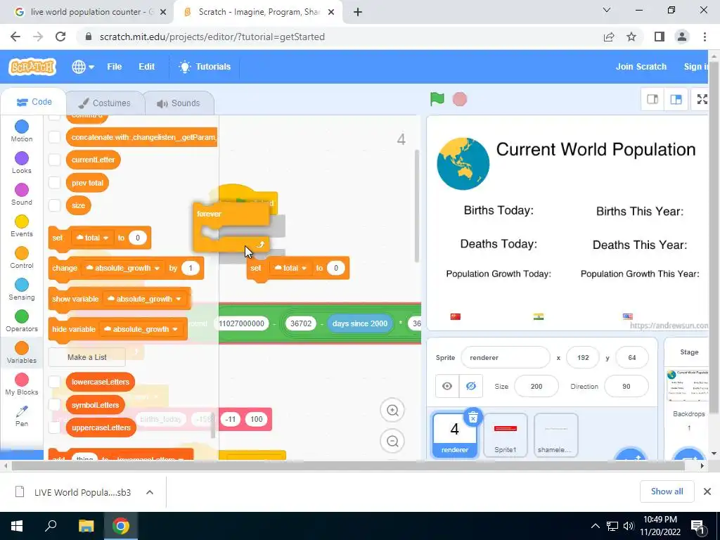Show hidden system tray icons
Image resolution: width=720 pixels, height=540 pixels.
(595, 526)
